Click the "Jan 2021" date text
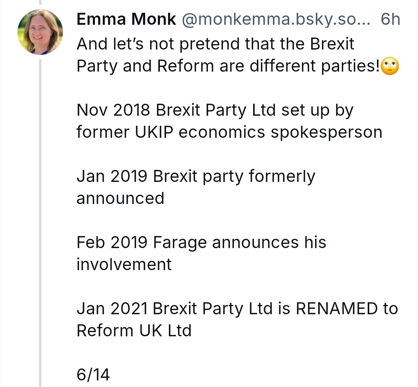 (112, 309)
